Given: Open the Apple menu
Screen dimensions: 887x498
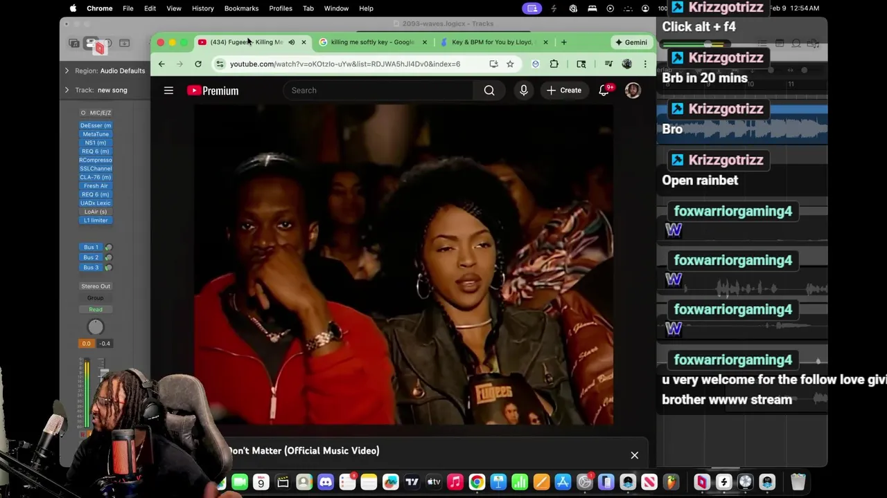Looking at the screenshot, I should pyautogui.click(x=73, y=8).
